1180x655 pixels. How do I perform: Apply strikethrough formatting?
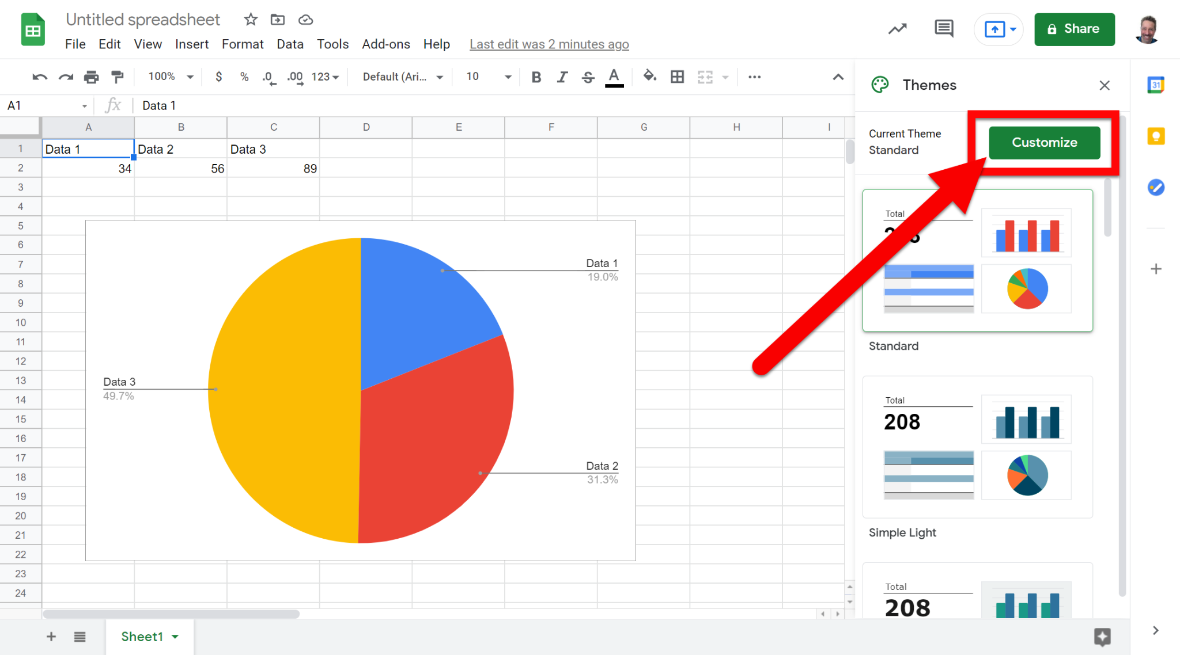click(588, 77)
